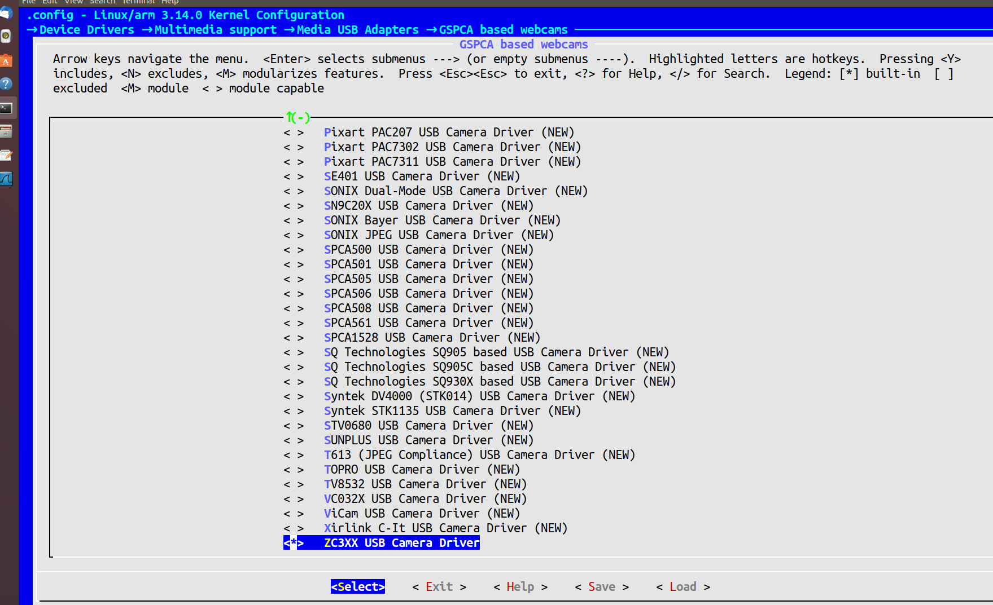Select 'STV0680 USB Camera Driver' row
Image resolution: width=993 pixels, height=605 pixels.
tap(409, 426)
